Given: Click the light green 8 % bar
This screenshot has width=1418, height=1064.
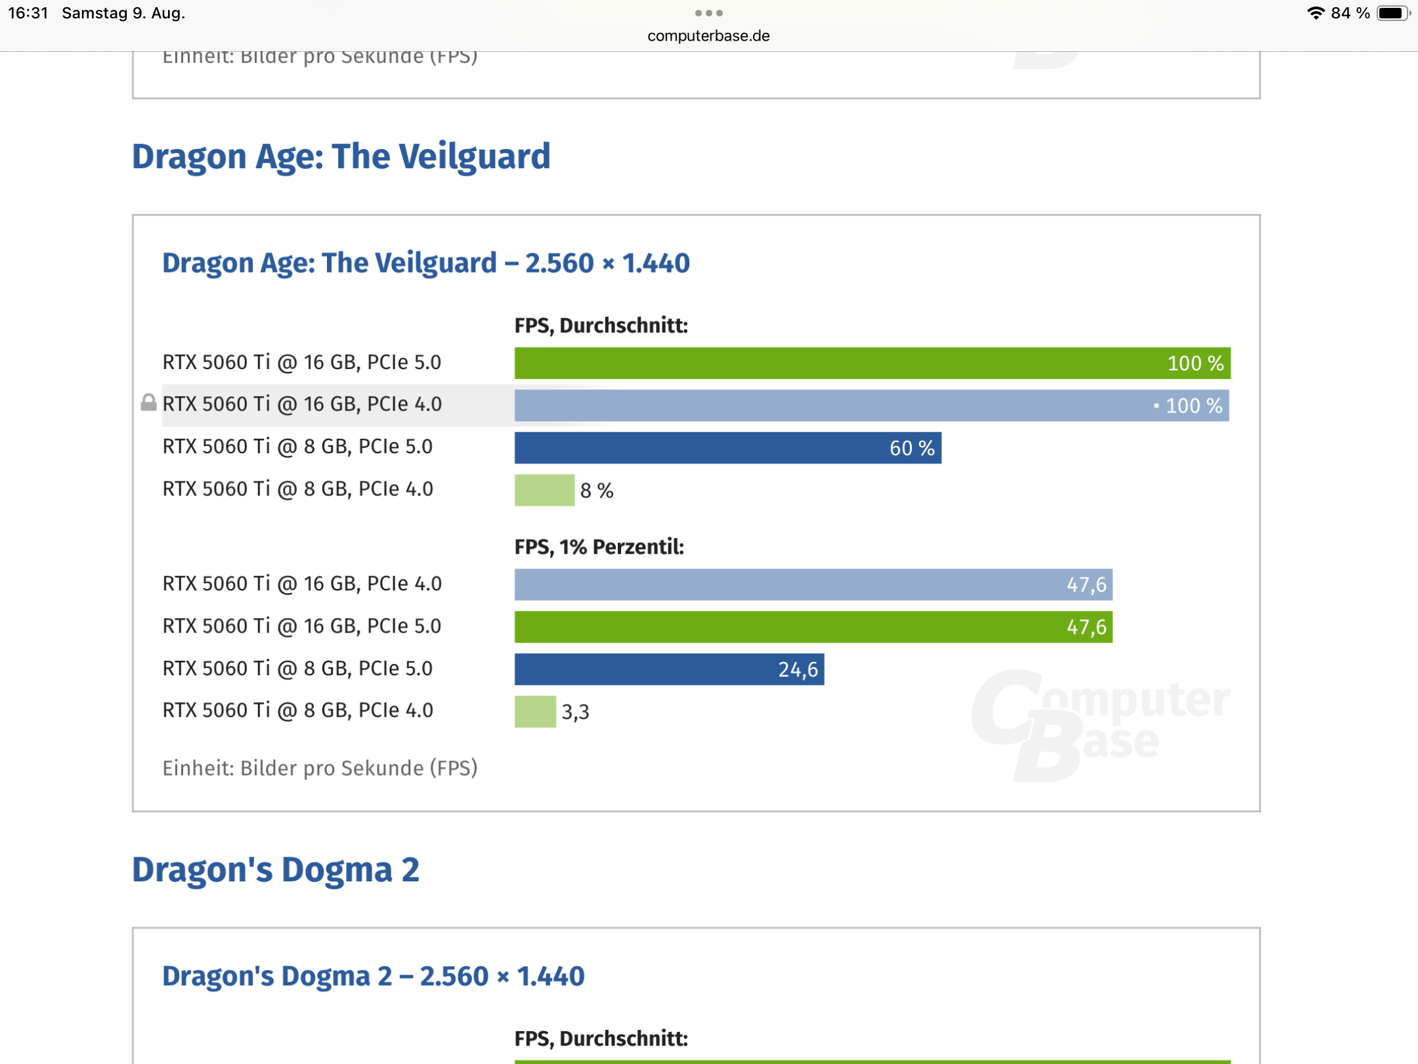Looking at the screenshot, I should click(x=544, y=490).
